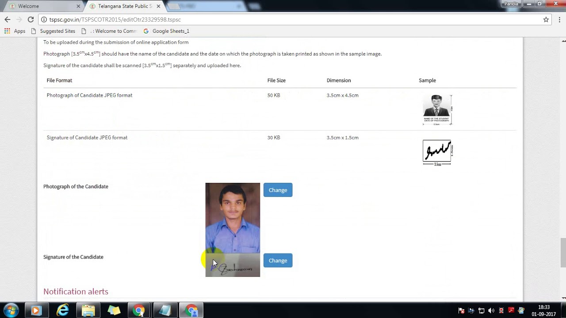The image size is (566, 318).
Task: Open the network tray icon
Action: [482, 310]
